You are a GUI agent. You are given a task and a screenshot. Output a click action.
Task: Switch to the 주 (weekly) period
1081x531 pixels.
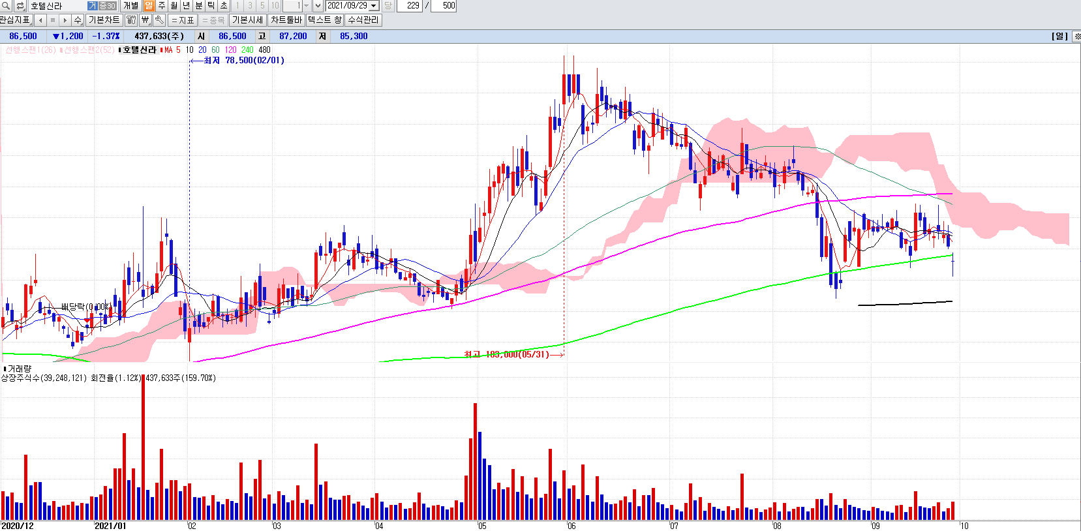click(x=161, y=6)
